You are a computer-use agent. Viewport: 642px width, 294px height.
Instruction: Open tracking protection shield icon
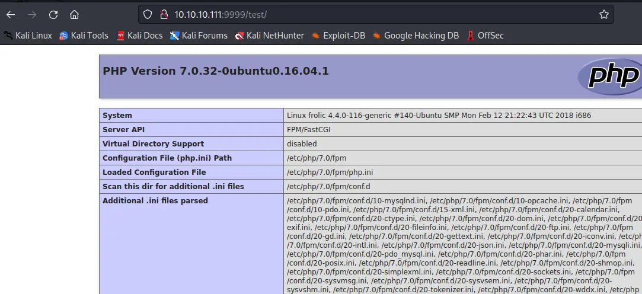(x=148, y=15)
